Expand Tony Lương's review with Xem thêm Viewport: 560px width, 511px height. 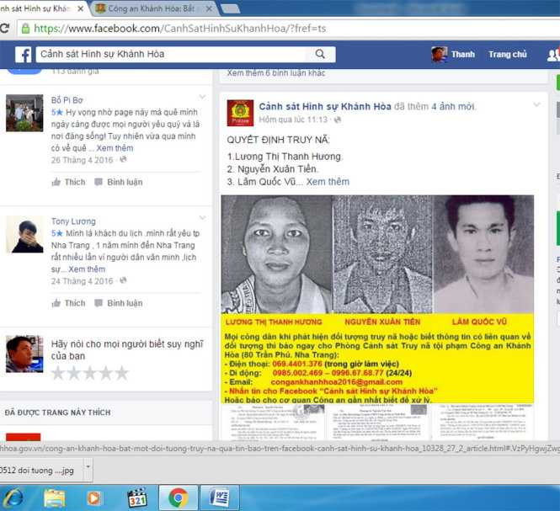coord(88,269)
